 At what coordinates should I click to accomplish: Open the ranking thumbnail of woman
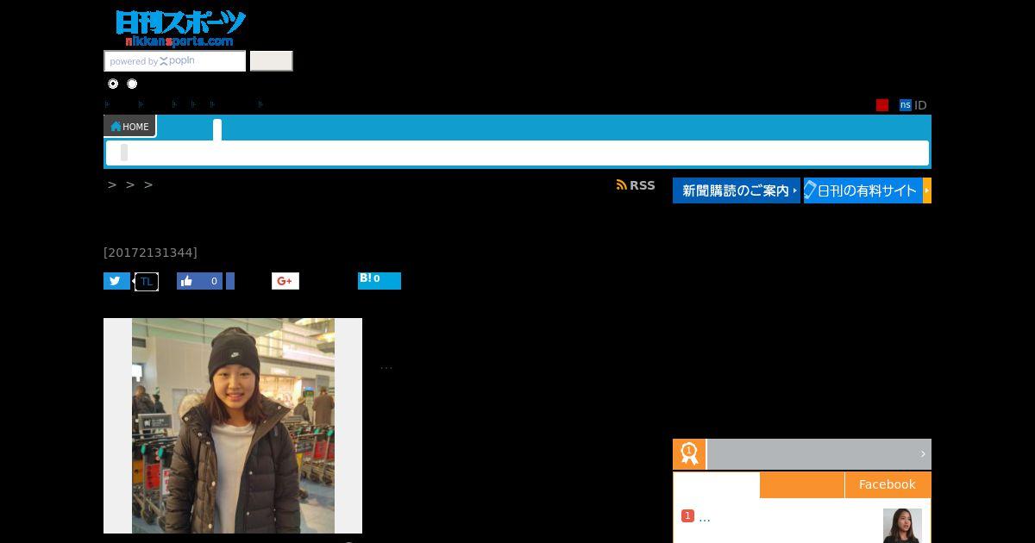(x=902, y=526)
